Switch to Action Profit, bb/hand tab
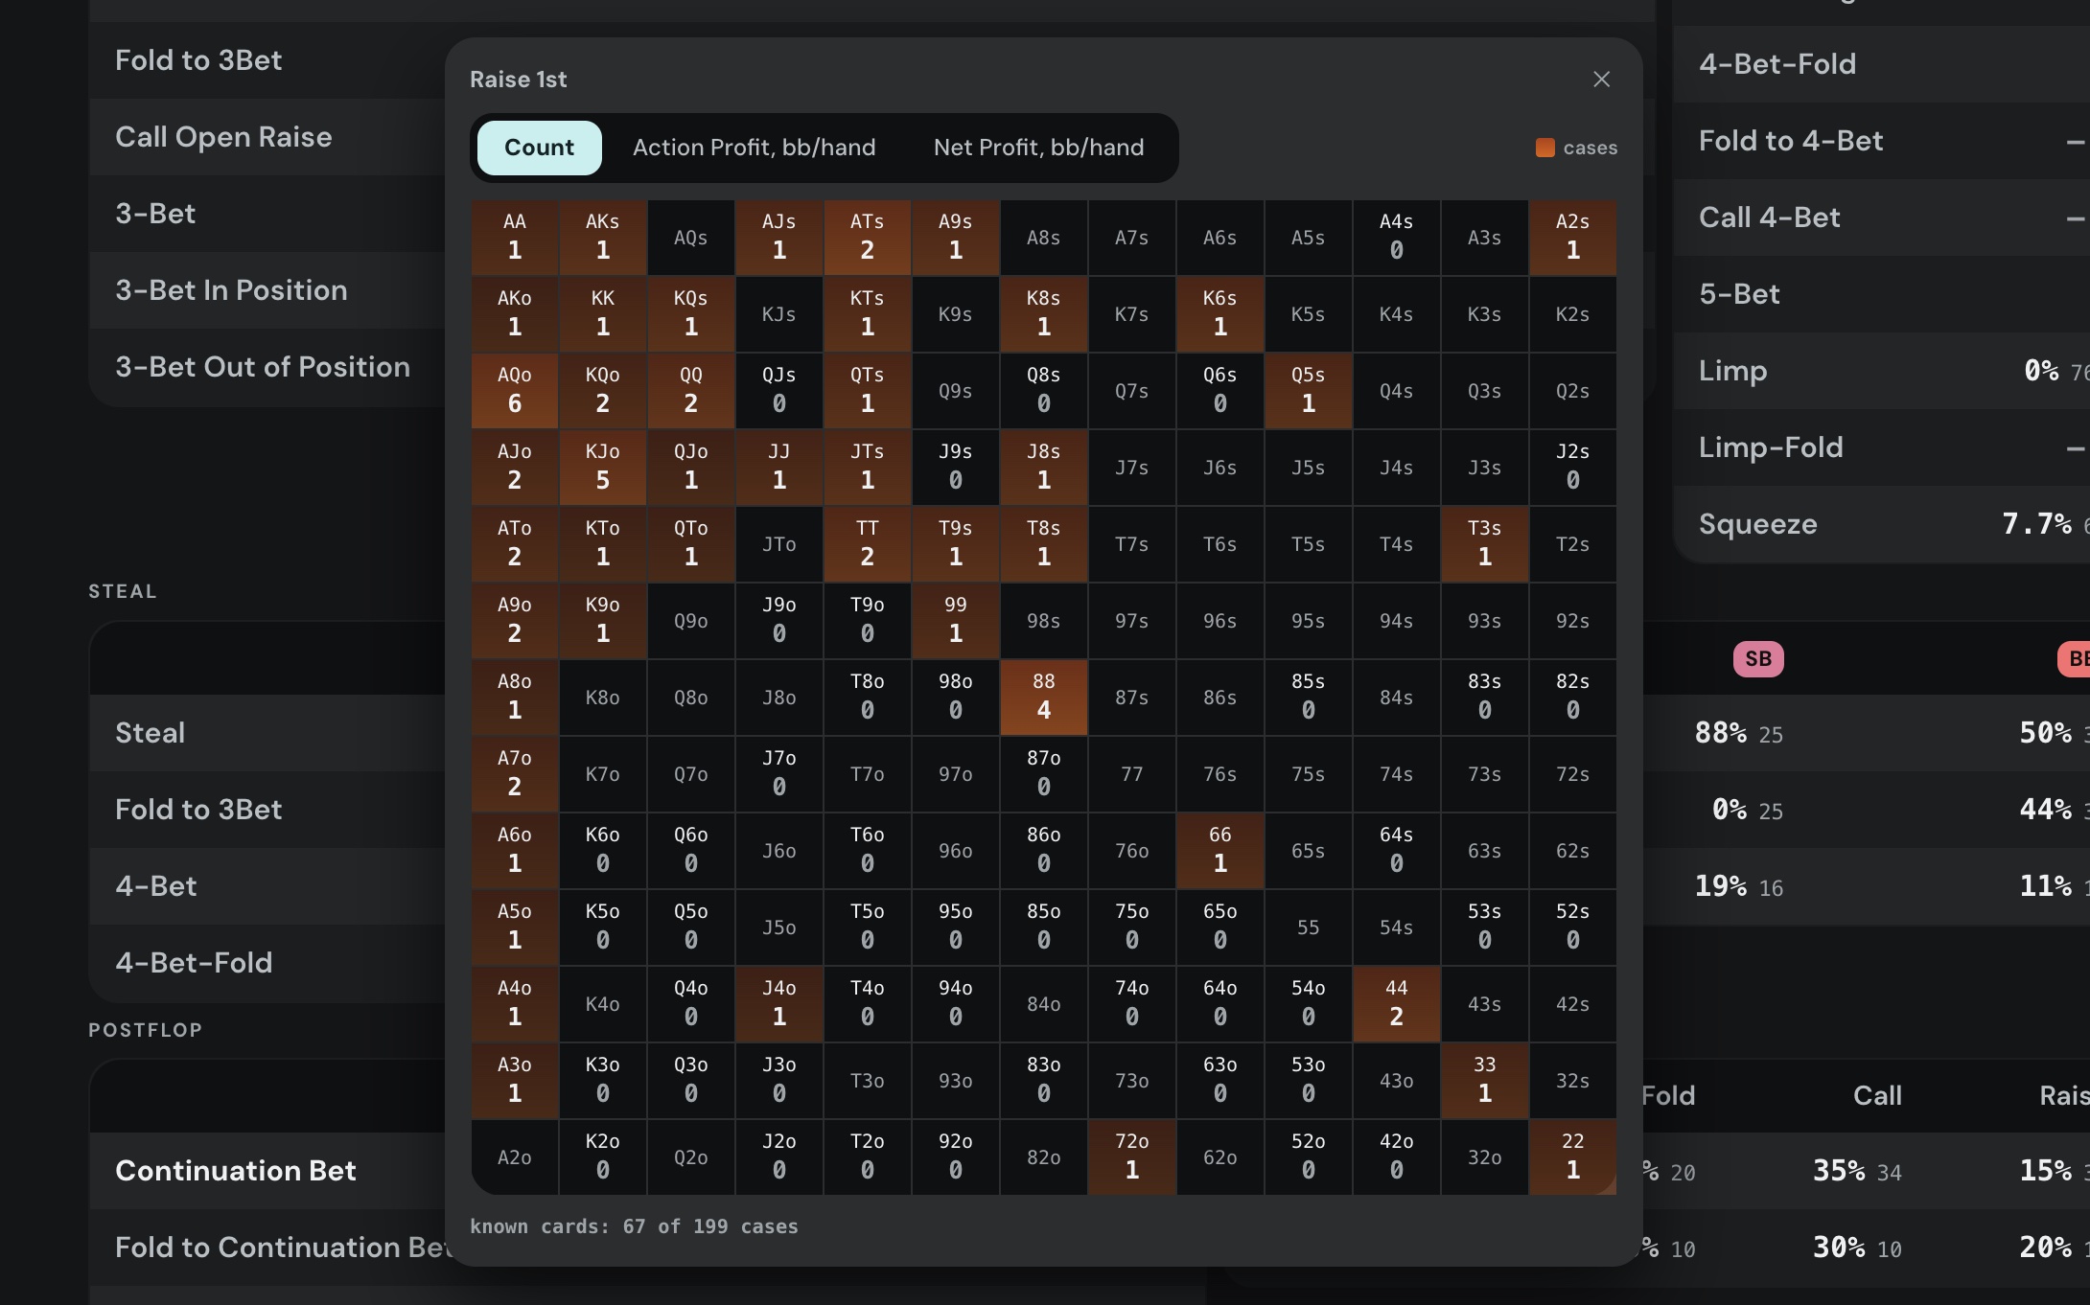This screenshot has height=1305, width=2090. (754, 148)
